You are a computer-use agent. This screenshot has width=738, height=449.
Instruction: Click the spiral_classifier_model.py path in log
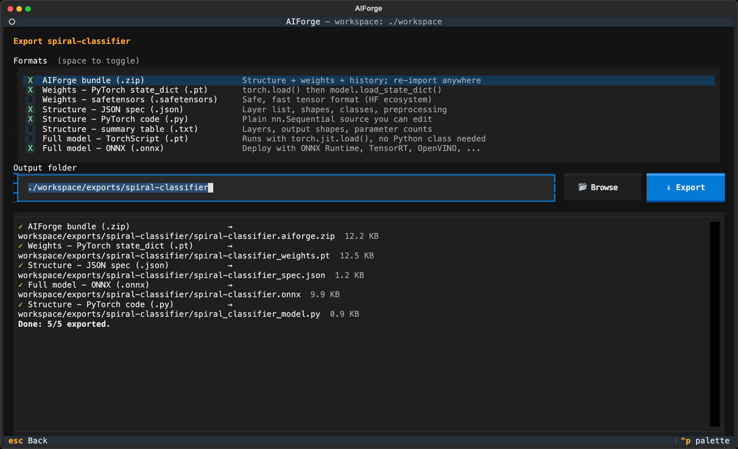point(169,314)
